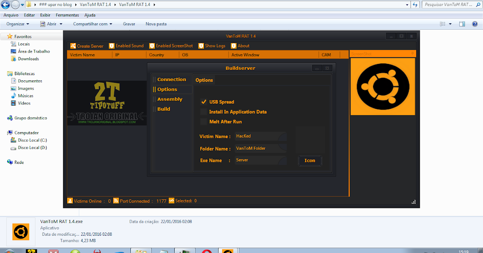This screenshot has height=253, width=483.
Task: Click the Victims Online person icon
Action: click(70, 201)
